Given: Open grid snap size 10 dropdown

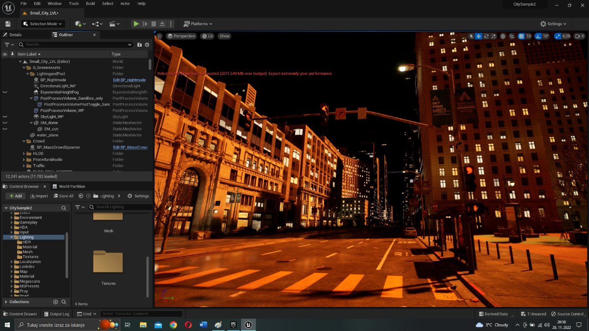Looking at the screenshot, I should (x=529, y=36).
